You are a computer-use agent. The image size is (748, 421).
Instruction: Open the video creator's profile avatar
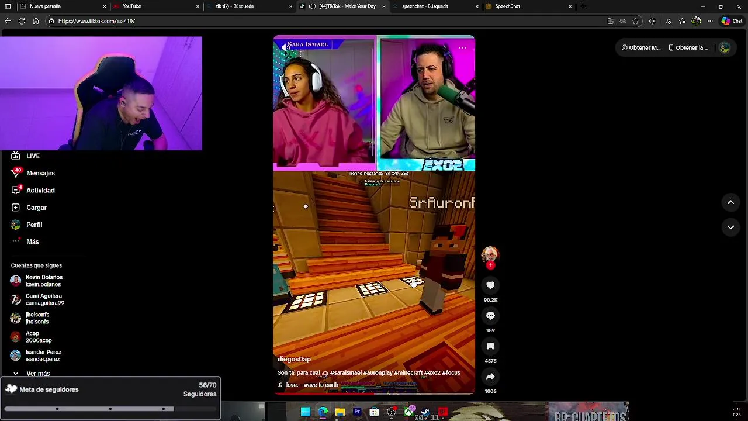coord(490,254)
